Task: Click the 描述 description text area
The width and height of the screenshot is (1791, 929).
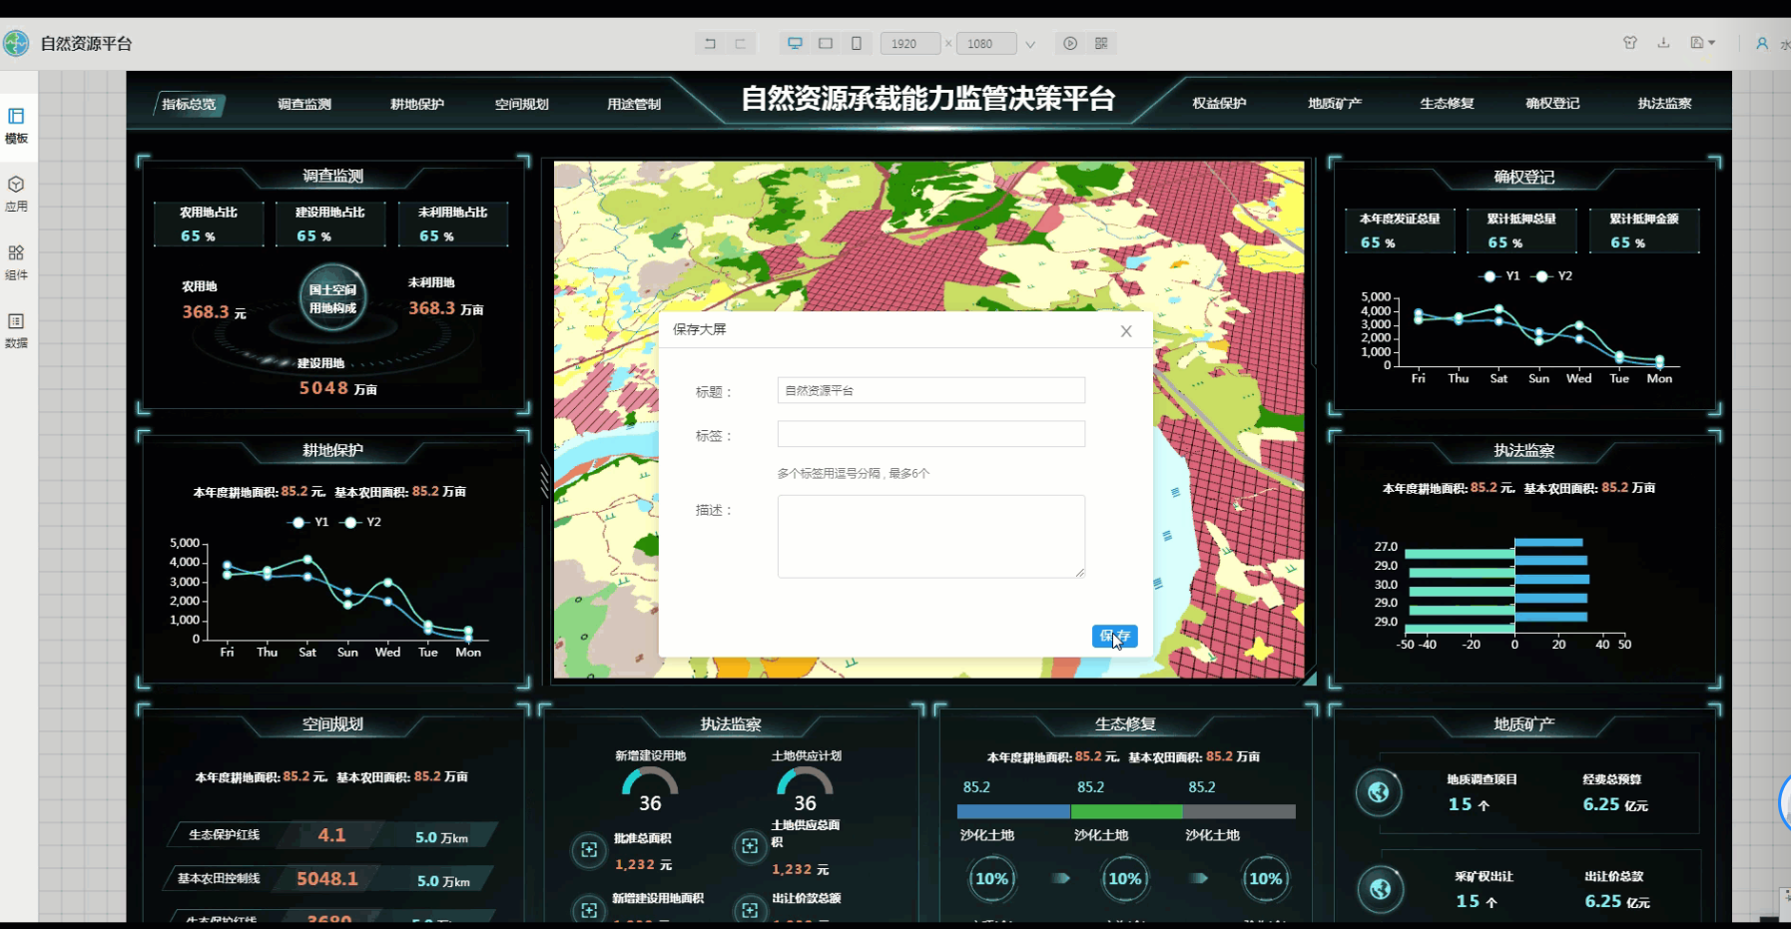Action: (x=931, y=537)
